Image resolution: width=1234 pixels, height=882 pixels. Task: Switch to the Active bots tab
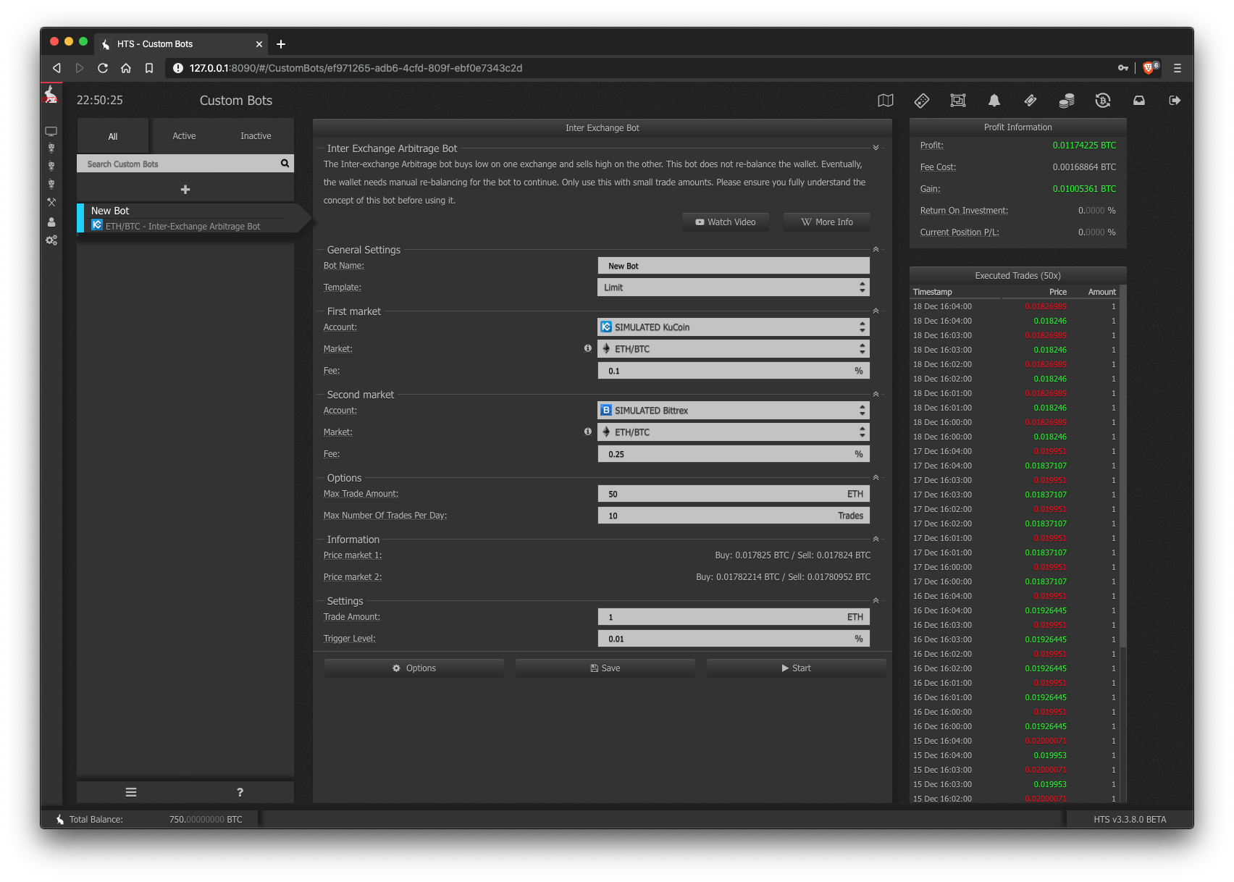(x=184, y=136)
